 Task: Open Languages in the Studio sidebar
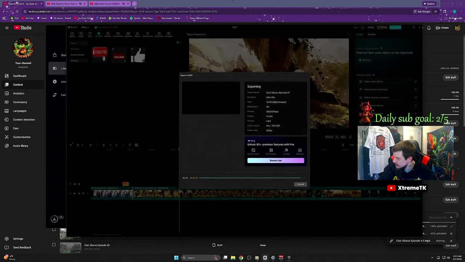pyautogui.click(x=23, y=111)
